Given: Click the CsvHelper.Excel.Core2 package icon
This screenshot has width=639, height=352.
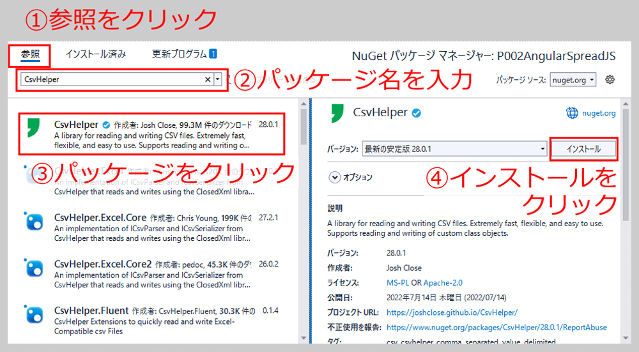Looking at the screenshot, I should (x=34, y=268).
